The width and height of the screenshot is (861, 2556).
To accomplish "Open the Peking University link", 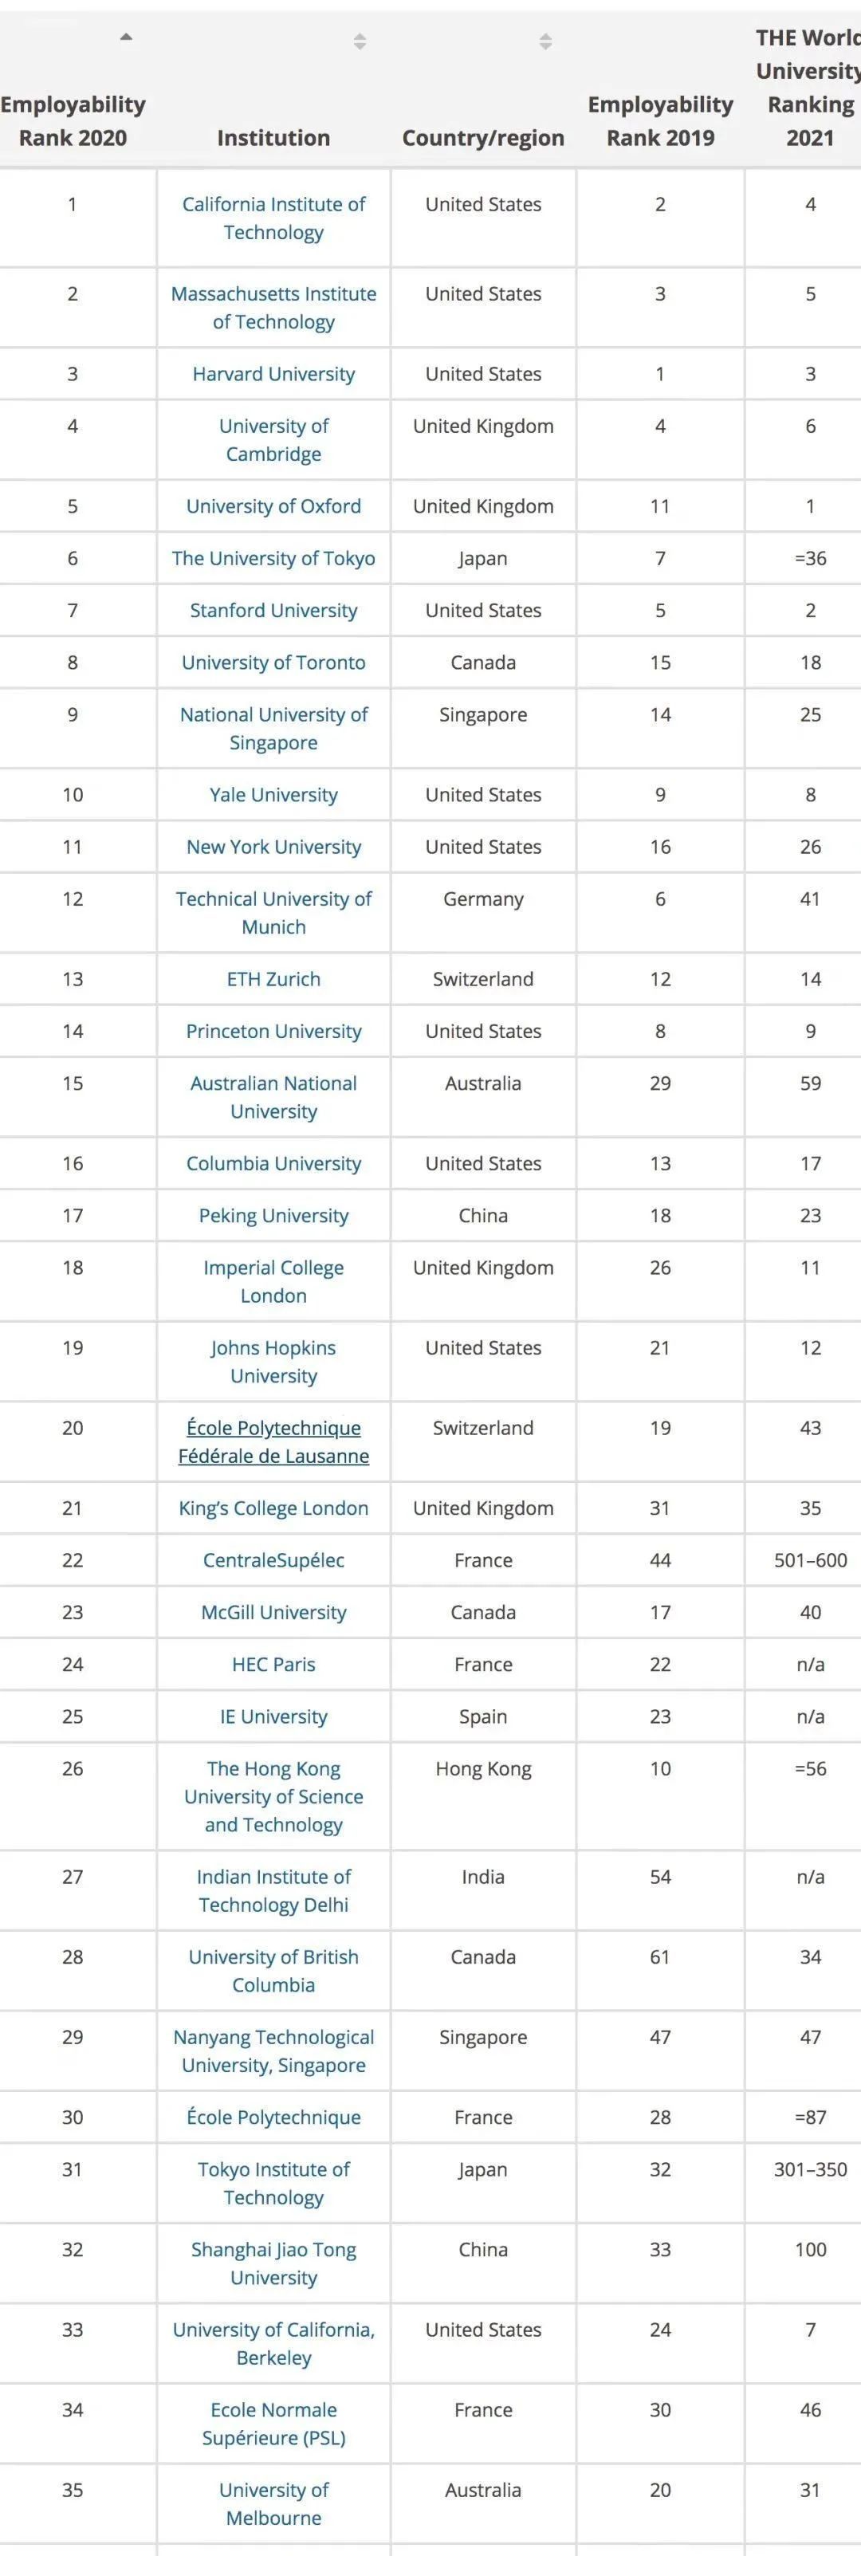I will 273,1216.
